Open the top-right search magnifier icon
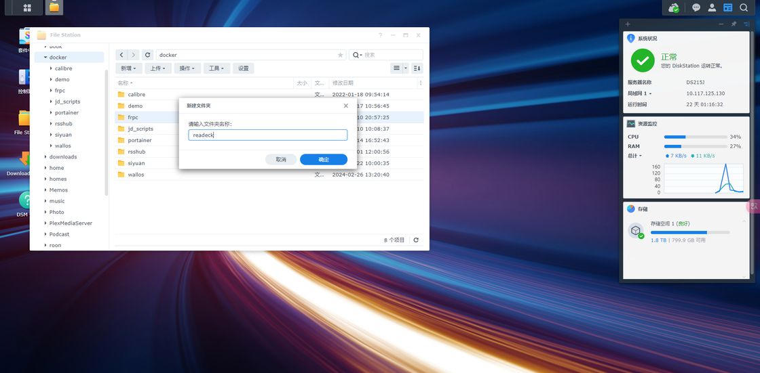The width and height of the screenshot is (760, 373). tap(744, 7)
